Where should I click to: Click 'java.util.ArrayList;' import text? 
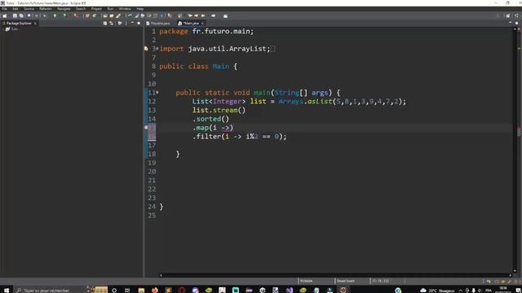pyautogui.click(x=229, y=49)
